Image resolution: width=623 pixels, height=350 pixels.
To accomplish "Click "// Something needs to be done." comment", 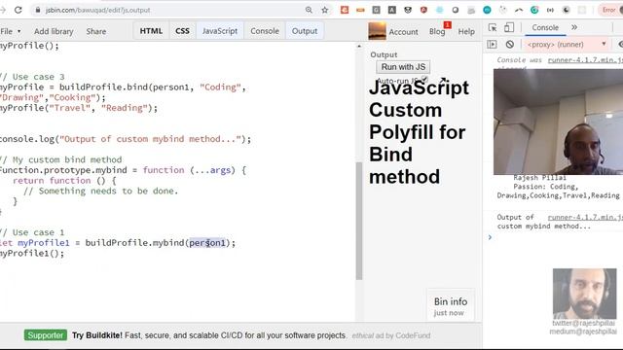I will tap(100, 191).
